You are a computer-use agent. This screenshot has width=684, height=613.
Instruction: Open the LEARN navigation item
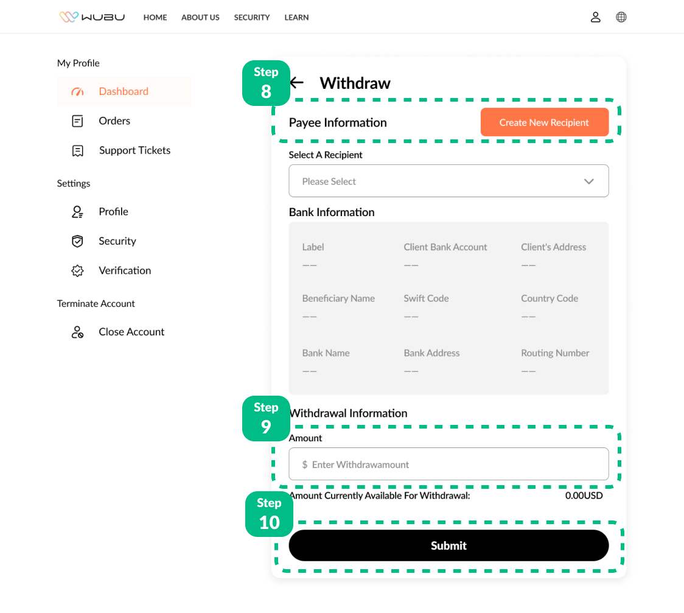[296, 18]
